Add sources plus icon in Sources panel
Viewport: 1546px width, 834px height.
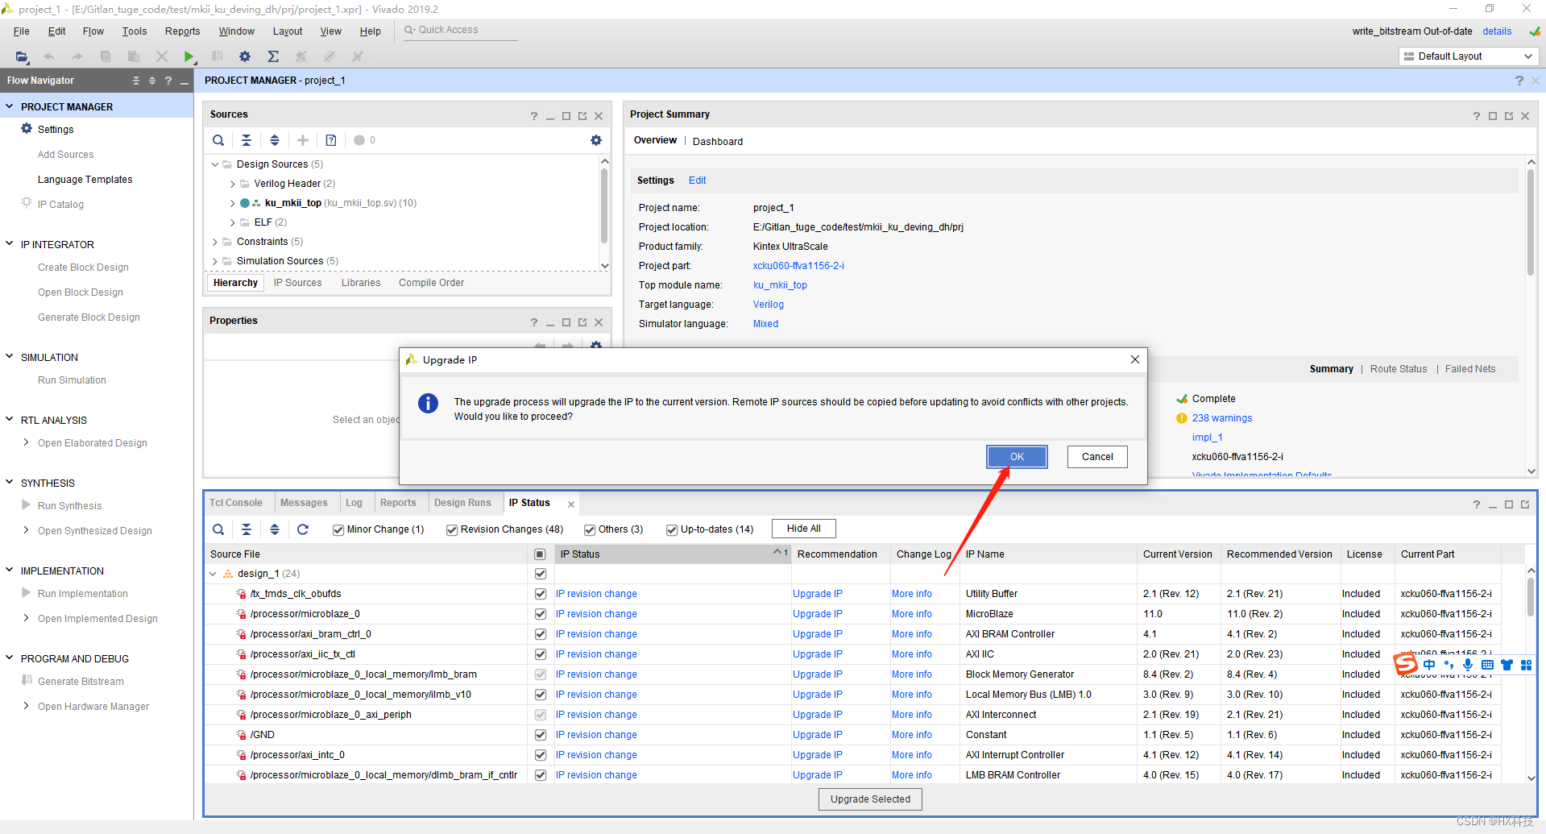[303, 140]
